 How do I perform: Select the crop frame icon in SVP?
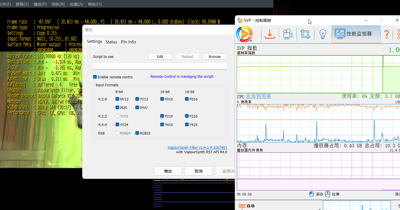(305, 34)
